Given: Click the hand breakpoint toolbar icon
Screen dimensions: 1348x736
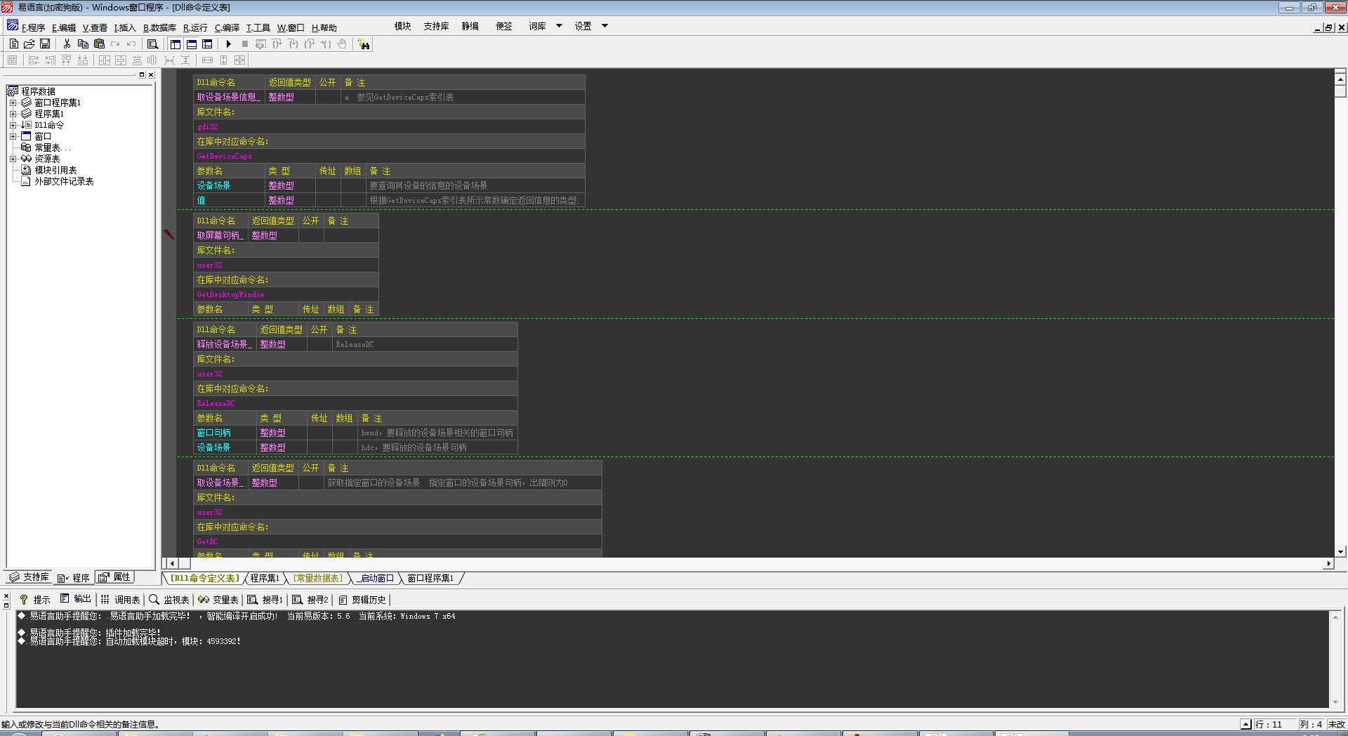Looking at the screenshot, I should (342, 44).
